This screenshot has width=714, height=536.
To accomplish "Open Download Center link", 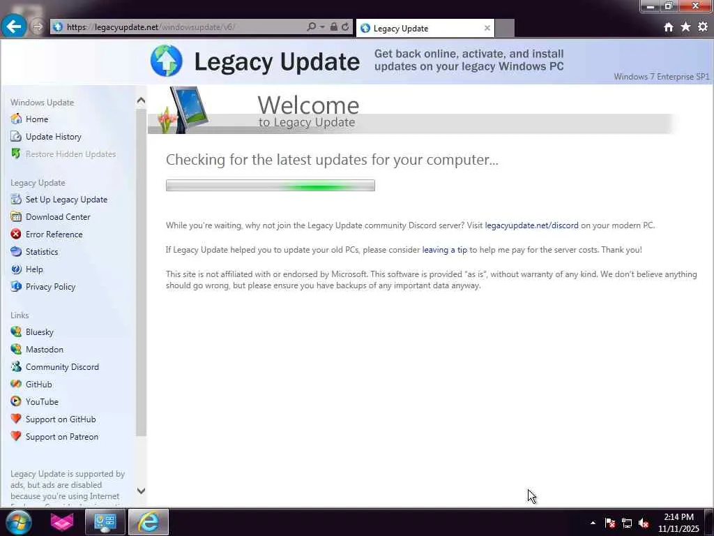I will point(58,217).
